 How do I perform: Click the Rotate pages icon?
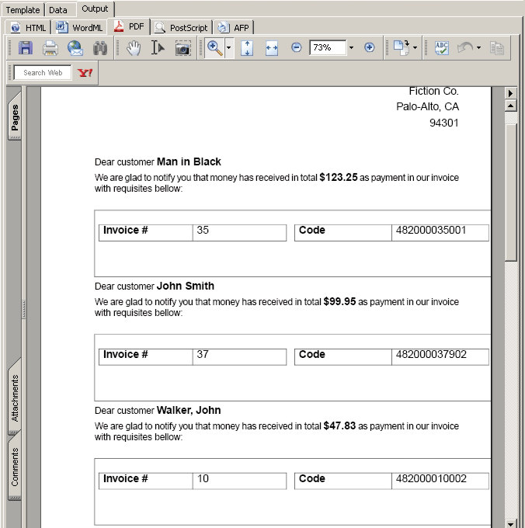coord(401,48)
